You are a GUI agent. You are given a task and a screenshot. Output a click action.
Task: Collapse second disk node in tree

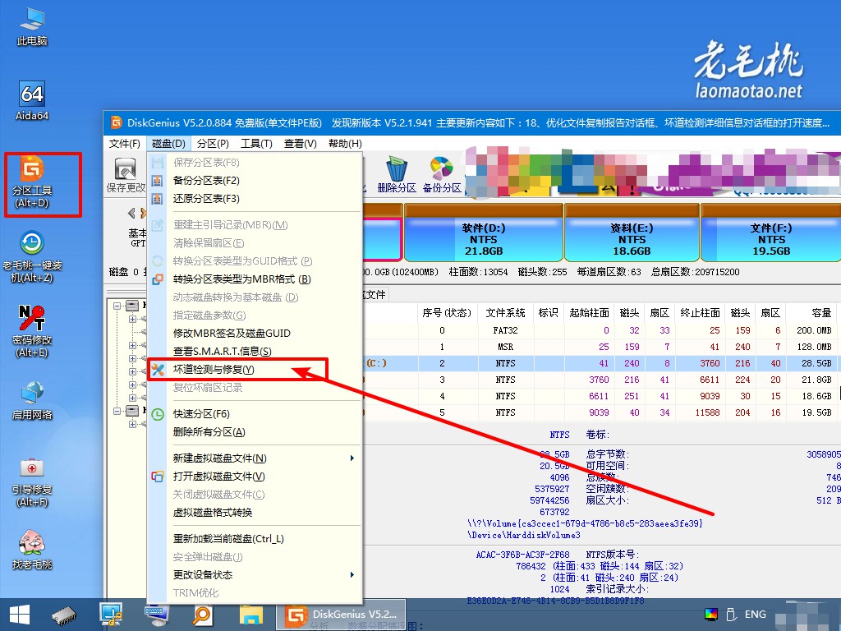[x=117, y=411]
